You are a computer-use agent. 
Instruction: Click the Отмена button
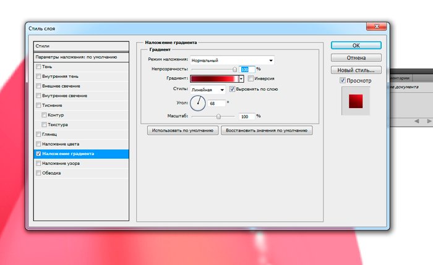(356, 57)
